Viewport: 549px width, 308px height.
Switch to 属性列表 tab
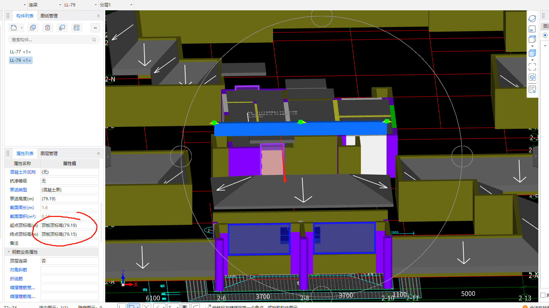click(x=25, y=153)
